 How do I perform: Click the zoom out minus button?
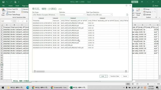(x=141, y=84)
